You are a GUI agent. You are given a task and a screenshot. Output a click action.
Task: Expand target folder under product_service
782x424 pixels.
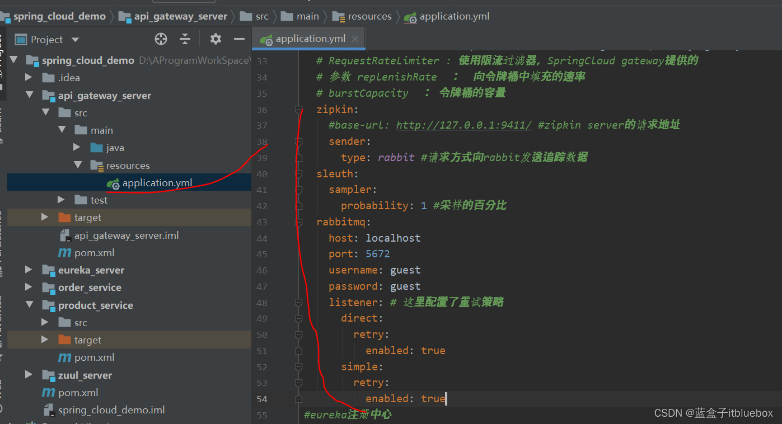[x=45, y=340]
